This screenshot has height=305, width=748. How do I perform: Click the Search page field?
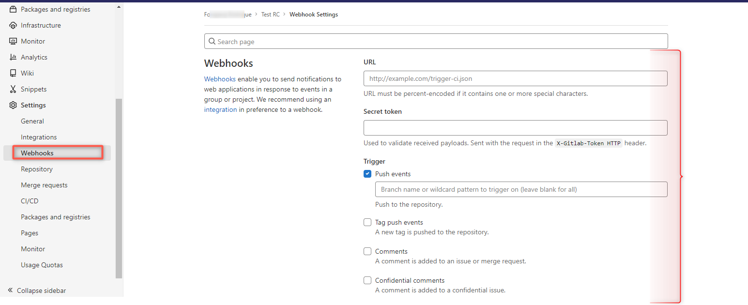point(436,42)
